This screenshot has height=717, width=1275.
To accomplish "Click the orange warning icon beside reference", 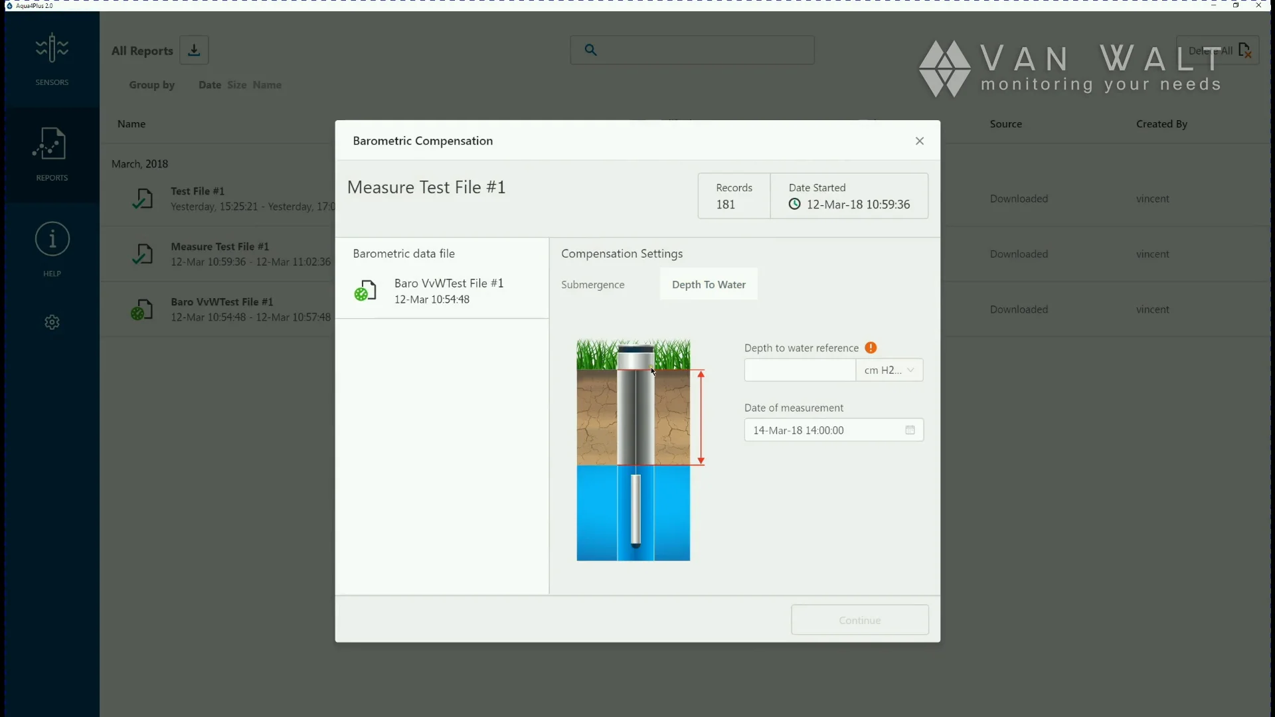I will [x=871, y=348].
